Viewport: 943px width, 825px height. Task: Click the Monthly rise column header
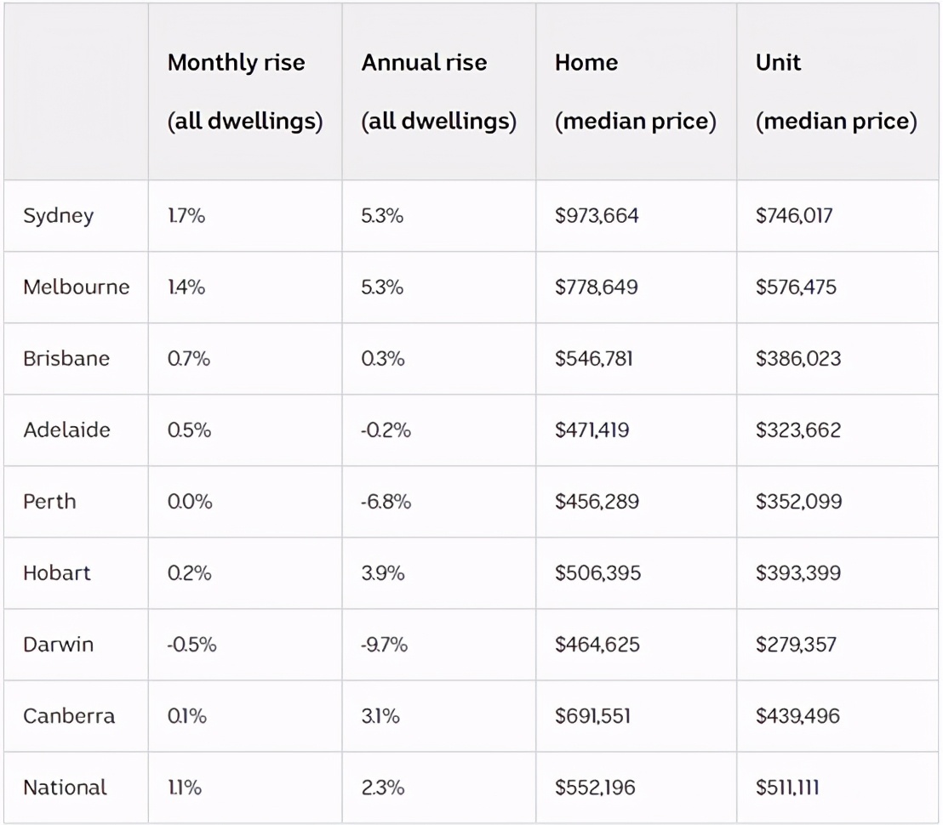tap(245, 92)
